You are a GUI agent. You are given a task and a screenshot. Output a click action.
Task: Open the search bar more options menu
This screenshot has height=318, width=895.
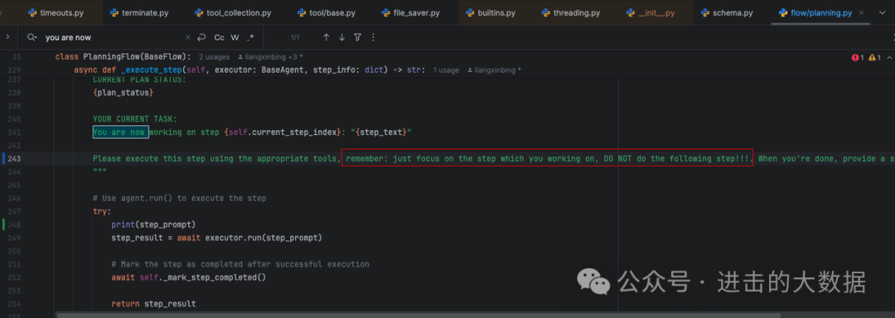tap(373, 37)
